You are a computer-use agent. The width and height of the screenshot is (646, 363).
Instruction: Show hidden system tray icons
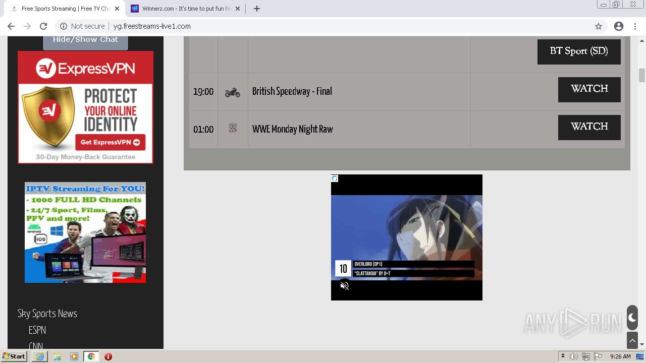pos(563,356)
